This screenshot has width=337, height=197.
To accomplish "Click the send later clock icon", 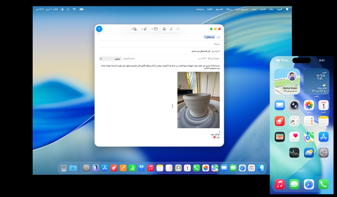I will point(134,29).
